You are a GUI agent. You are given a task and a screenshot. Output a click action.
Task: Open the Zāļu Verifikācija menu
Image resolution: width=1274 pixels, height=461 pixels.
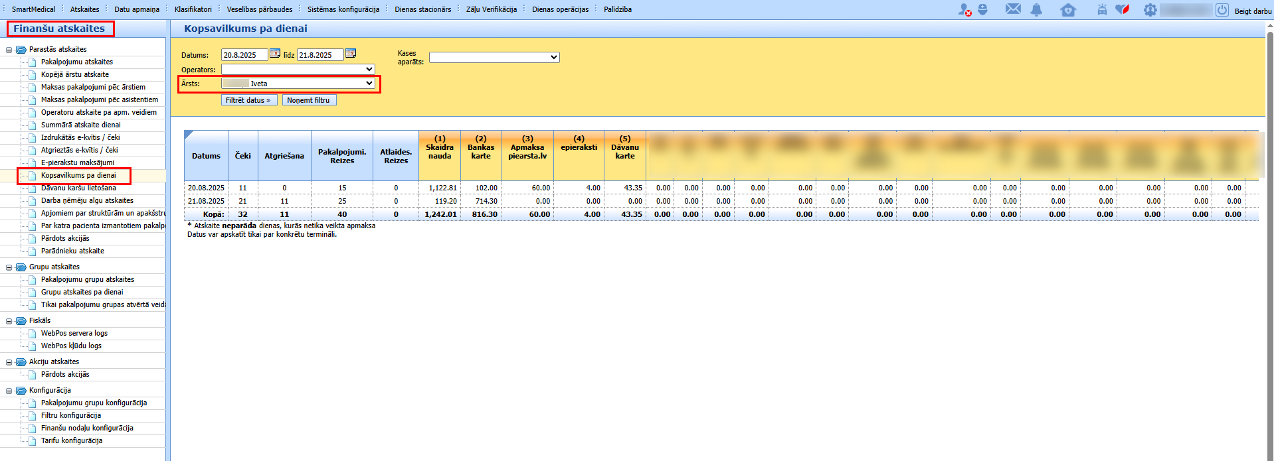point(492,9)
